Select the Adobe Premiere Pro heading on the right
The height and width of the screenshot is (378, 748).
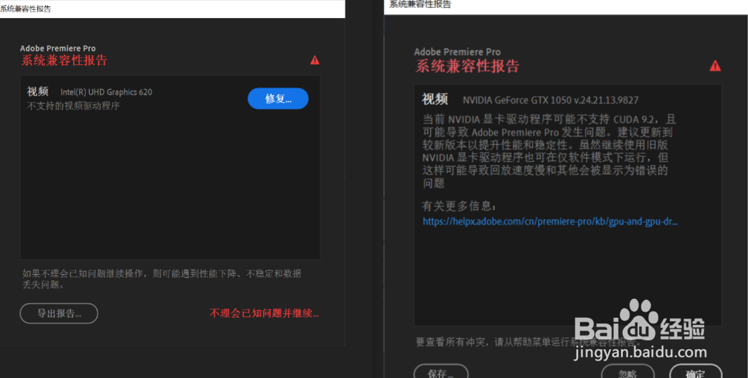click(458, 52)
